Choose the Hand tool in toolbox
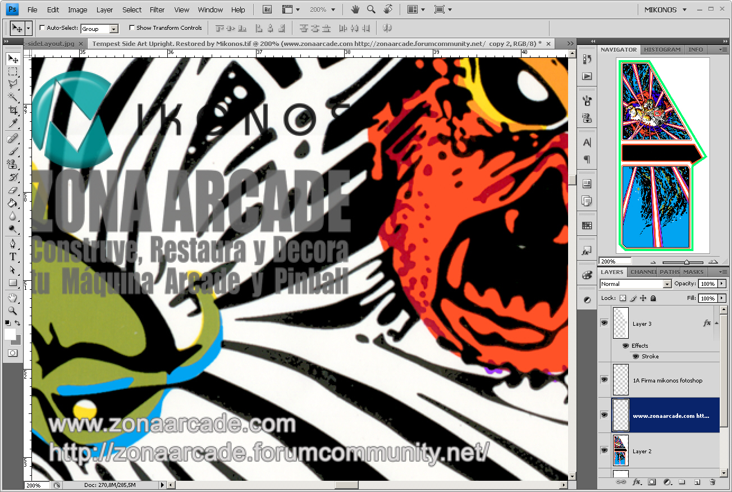The width and height of the screenshot is (732, 492). pos(12,298)
